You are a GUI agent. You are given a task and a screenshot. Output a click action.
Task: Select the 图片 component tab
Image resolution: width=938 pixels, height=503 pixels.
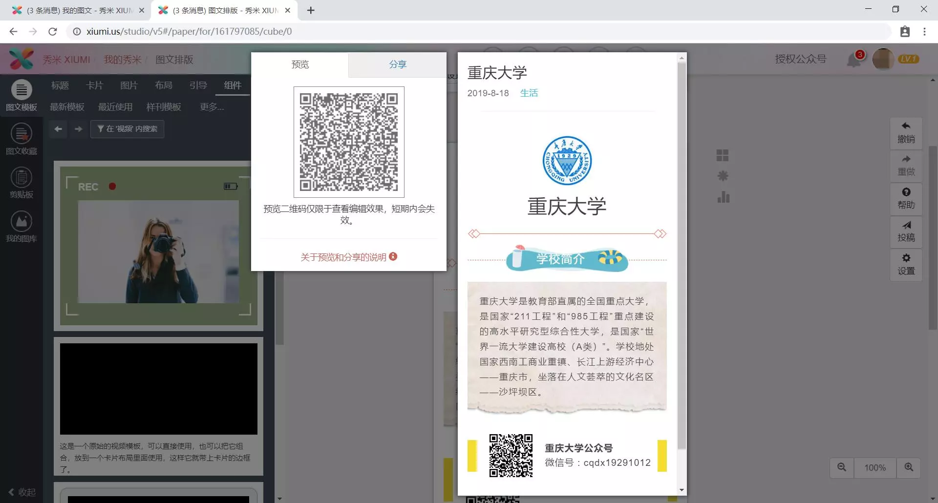point(129,85)
